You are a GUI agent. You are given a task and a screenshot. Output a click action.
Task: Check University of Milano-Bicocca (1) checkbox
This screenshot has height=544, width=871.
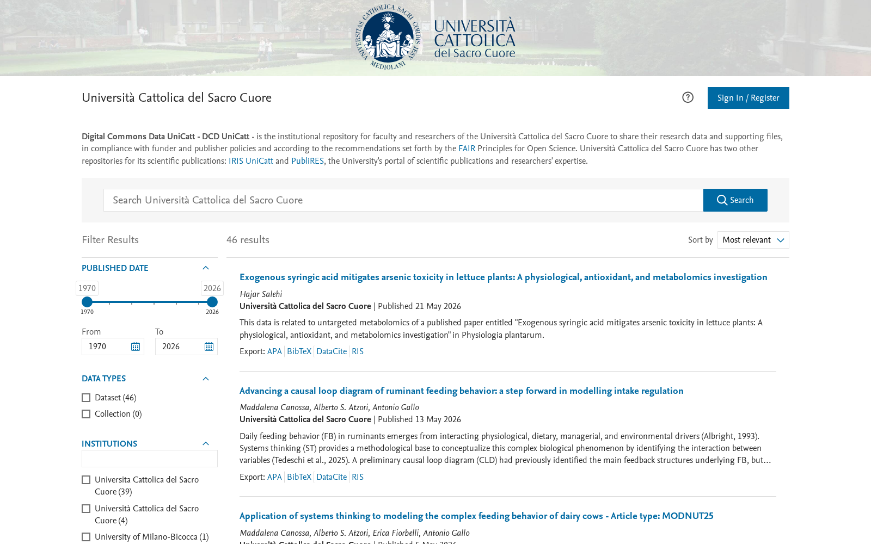coord(86,537)
